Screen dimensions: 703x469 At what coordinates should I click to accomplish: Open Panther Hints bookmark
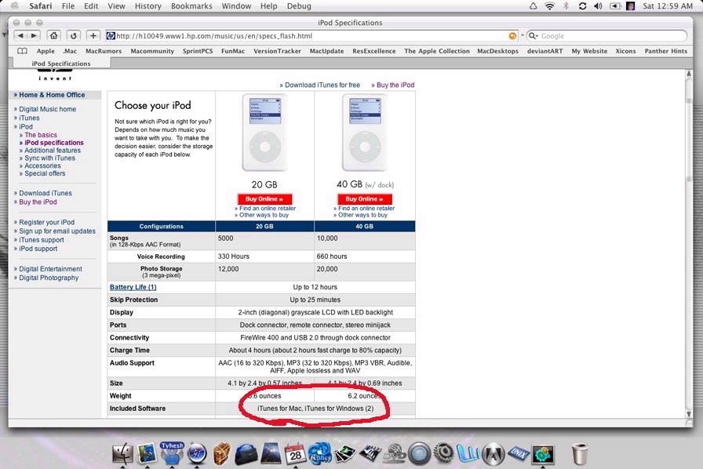pos(666,51)
